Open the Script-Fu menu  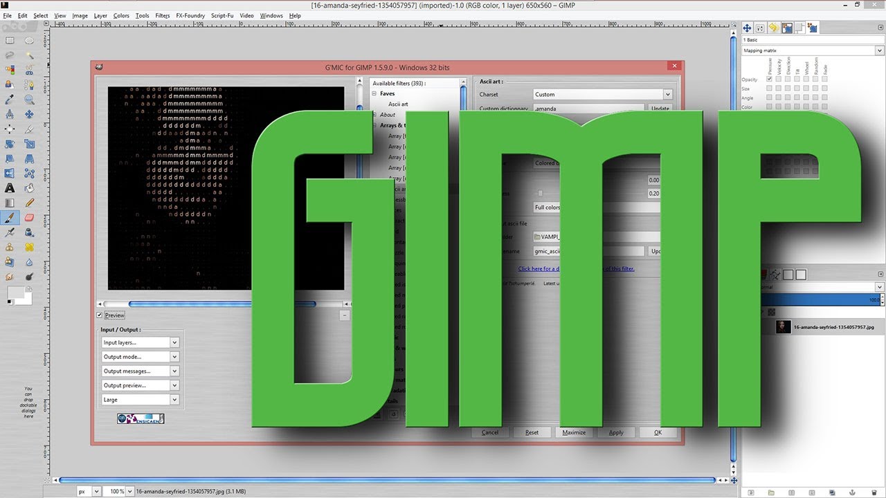click(222, 15)
